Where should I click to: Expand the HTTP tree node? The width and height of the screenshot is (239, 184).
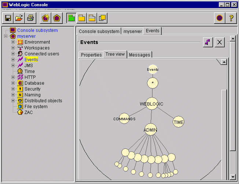pos(13,77)
